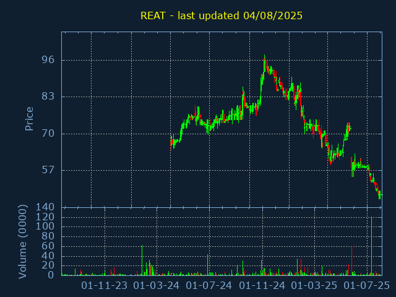The image size is (396, 297).
Task: Click the 'Price' axis title
Action: [x=29, y=119]
